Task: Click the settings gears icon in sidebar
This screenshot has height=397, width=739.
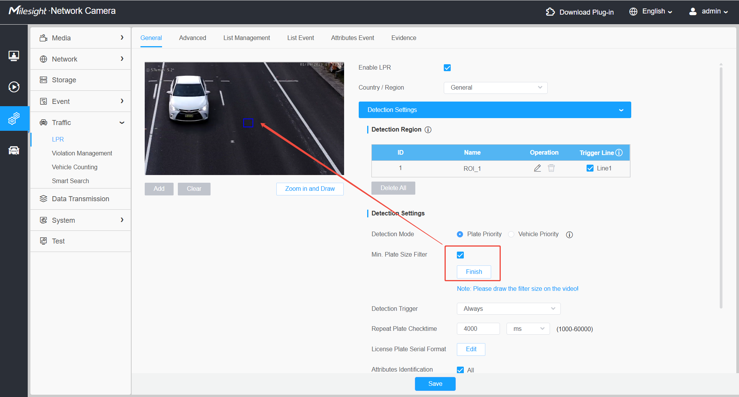Action: coord(14,118)
